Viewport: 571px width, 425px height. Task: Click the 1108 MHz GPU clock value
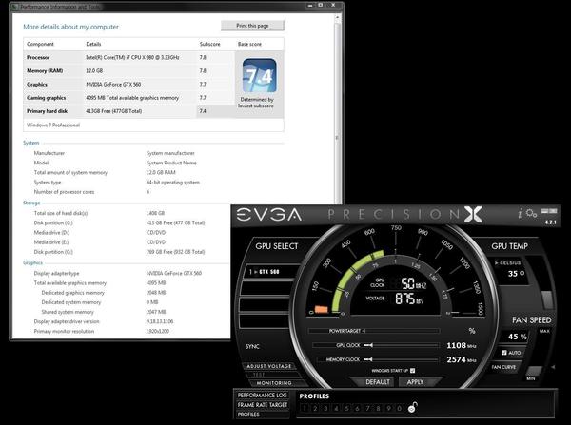[461, 345]
